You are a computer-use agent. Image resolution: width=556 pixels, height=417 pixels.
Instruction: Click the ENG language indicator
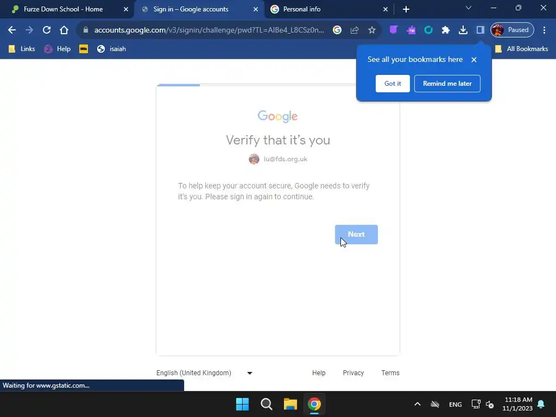(x=456, y=405)
